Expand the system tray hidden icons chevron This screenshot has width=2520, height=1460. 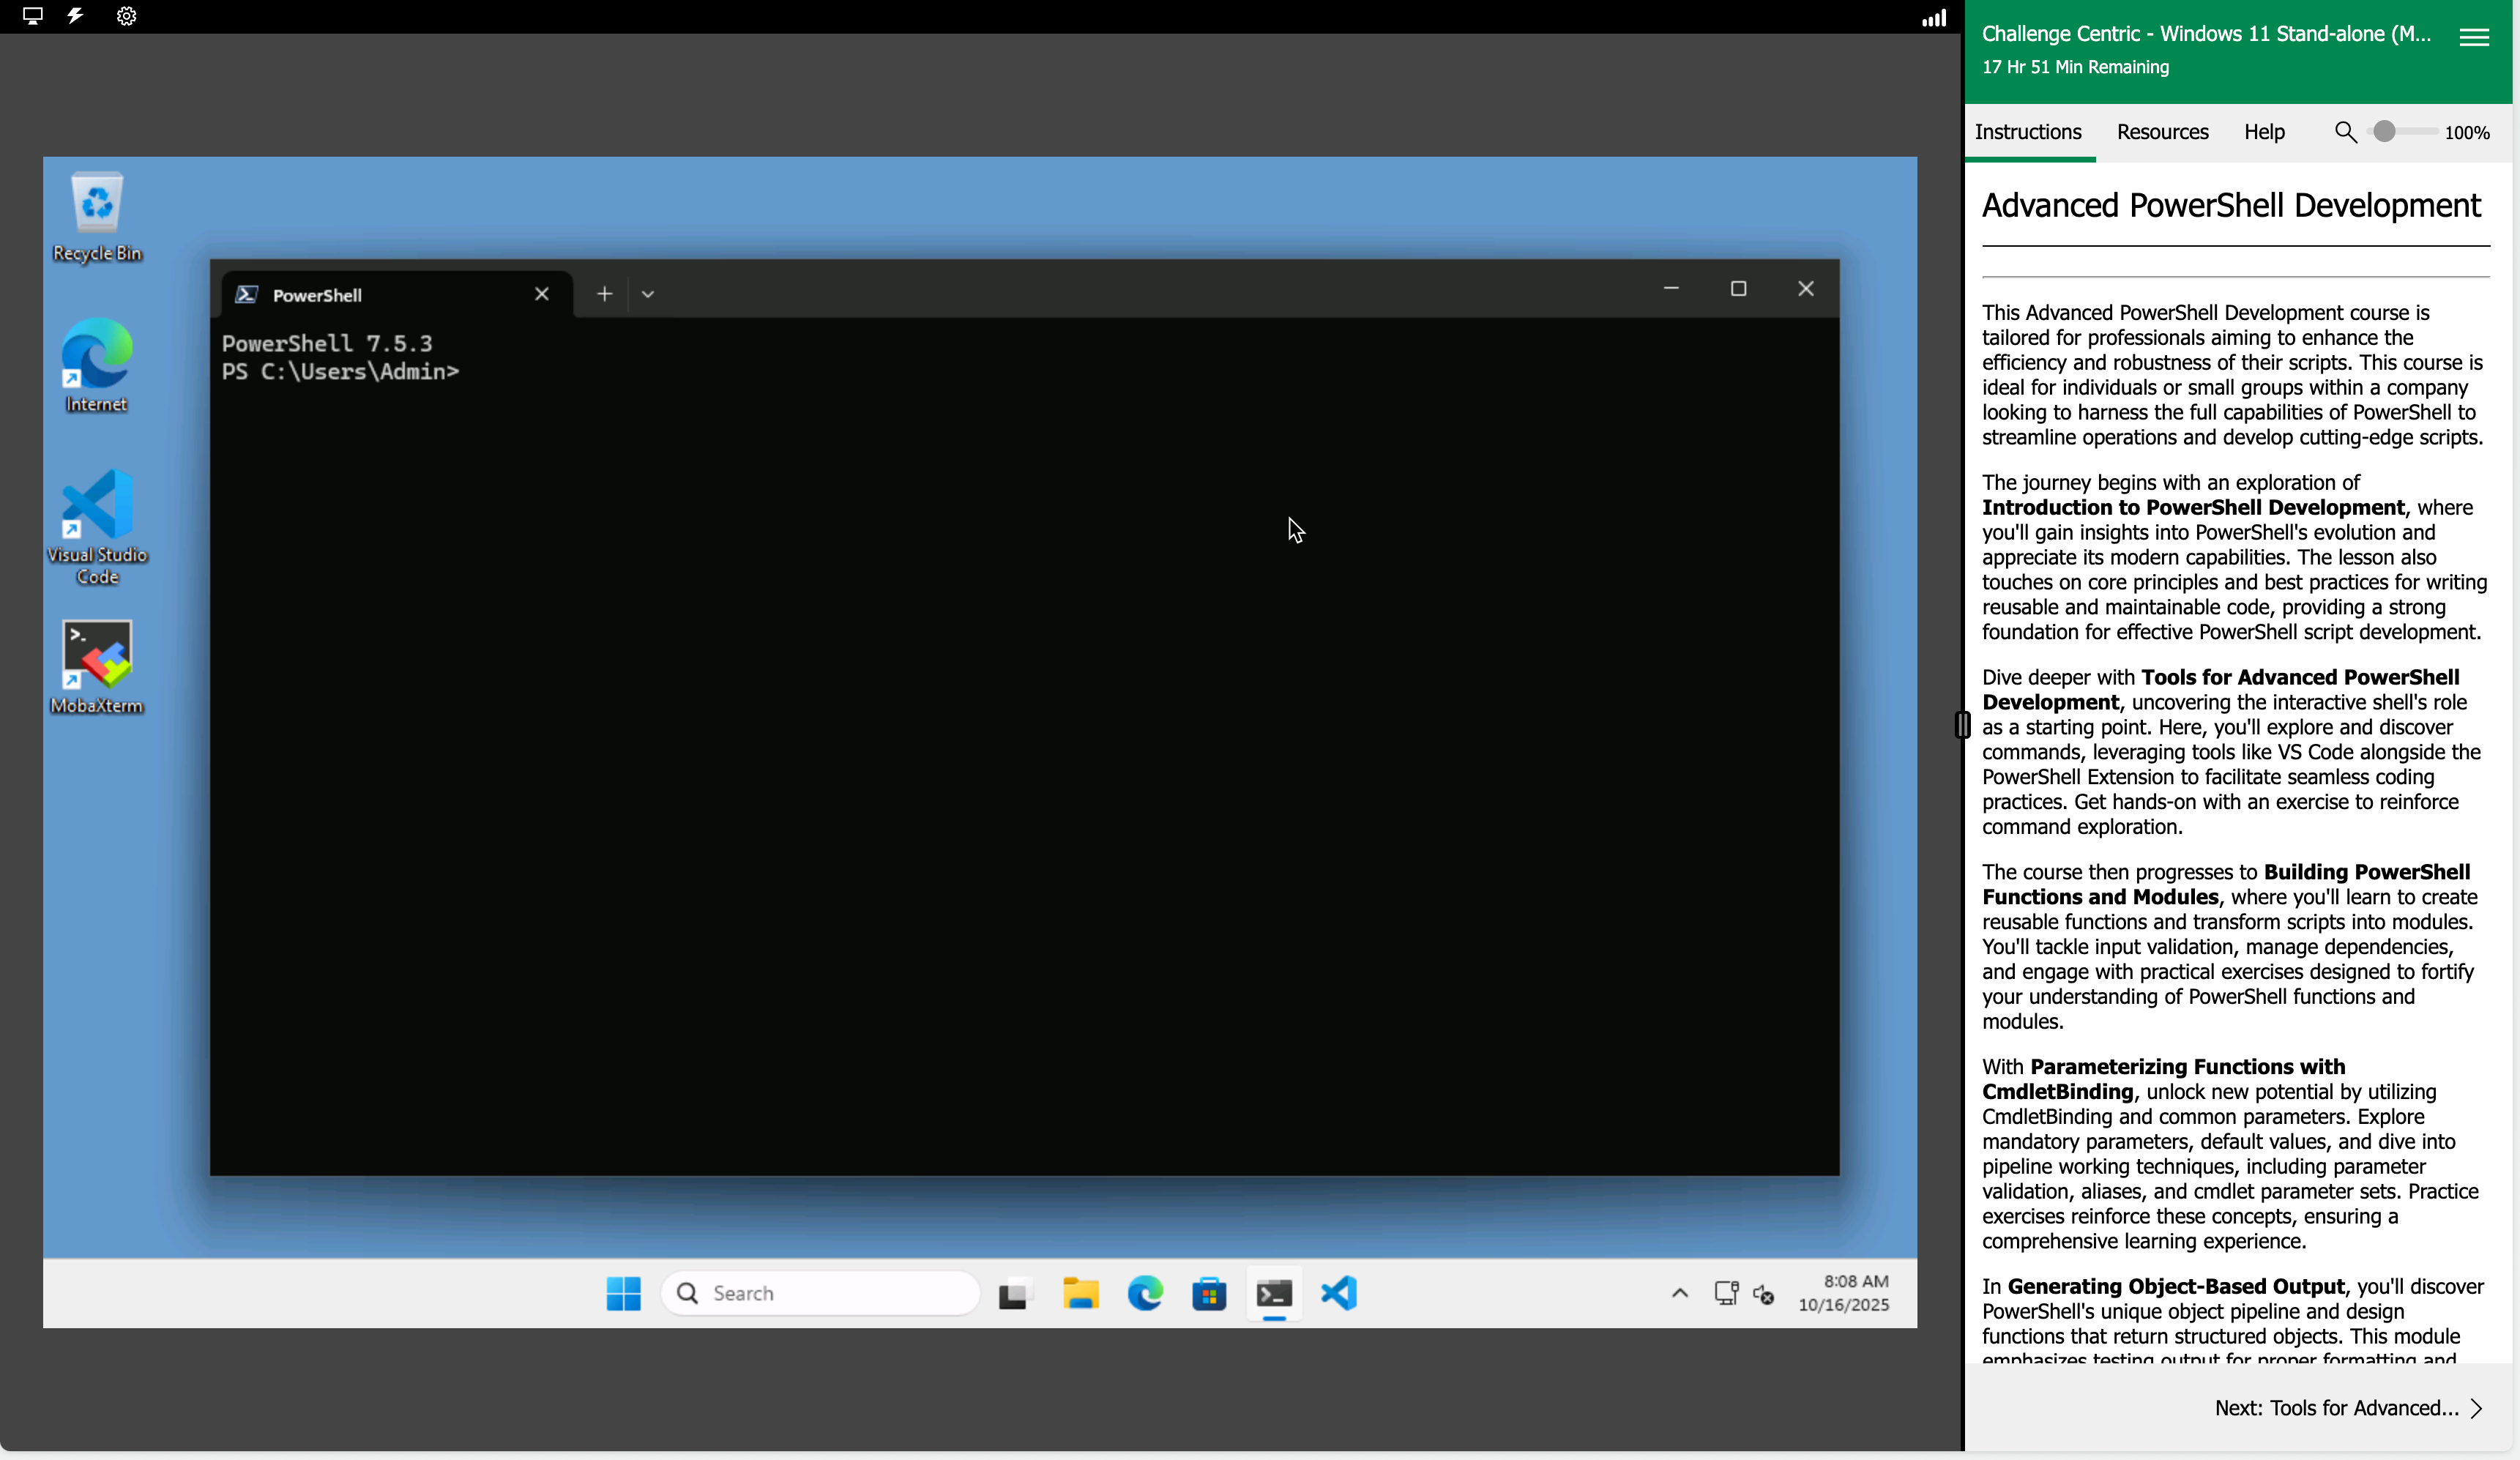1680,1293
